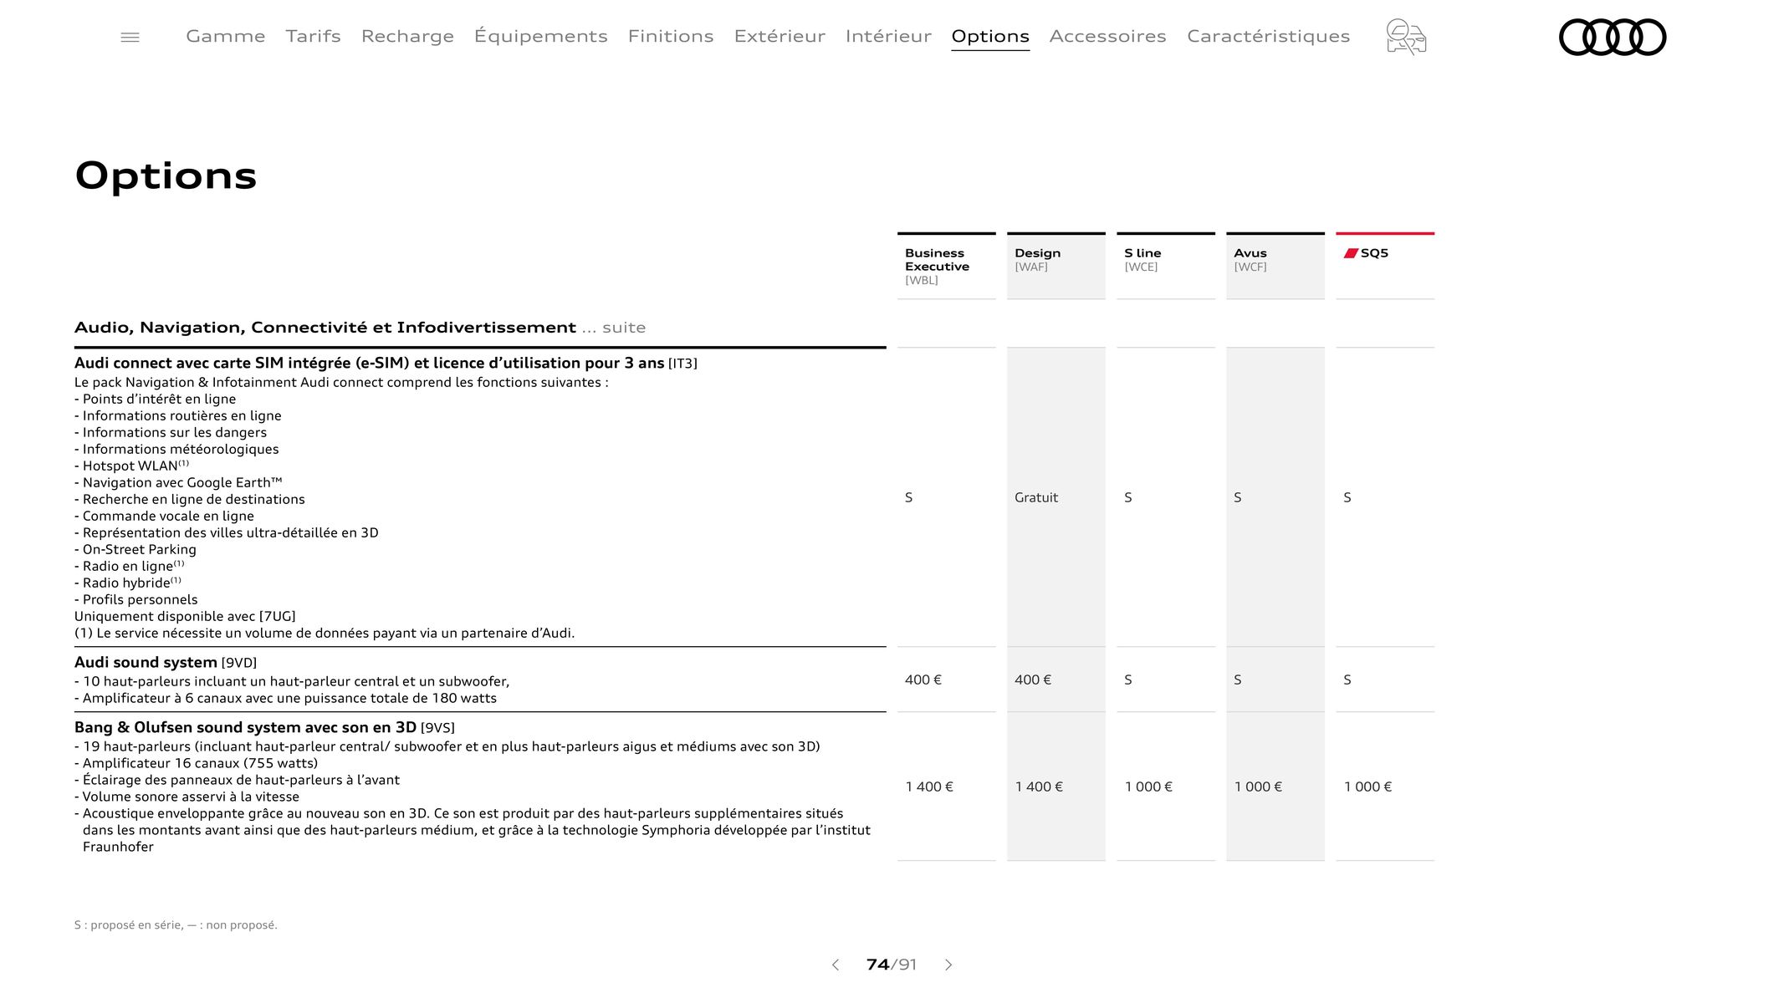Open the Caractéristiques tab
Image resolution: width=1784 pixels, height=1003 pixels.
click(x=1269, y=36)
